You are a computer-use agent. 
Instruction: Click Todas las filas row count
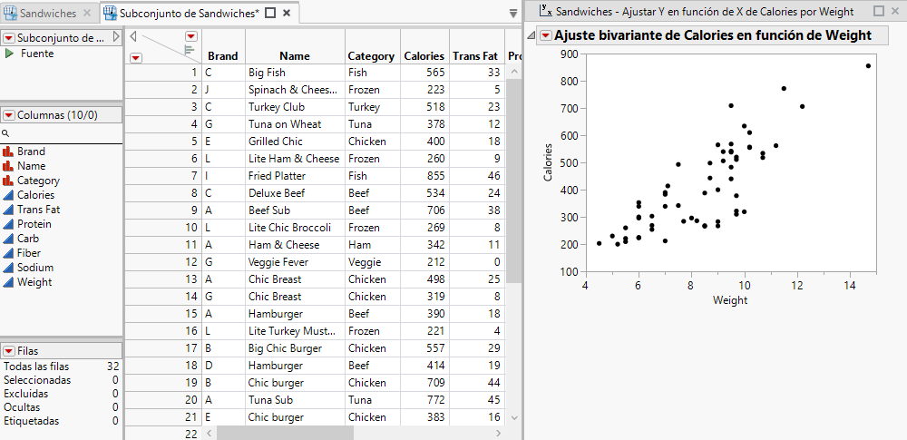(61, 367)
